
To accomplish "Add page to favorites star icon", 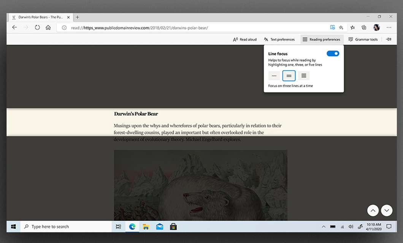I will 341,27.
